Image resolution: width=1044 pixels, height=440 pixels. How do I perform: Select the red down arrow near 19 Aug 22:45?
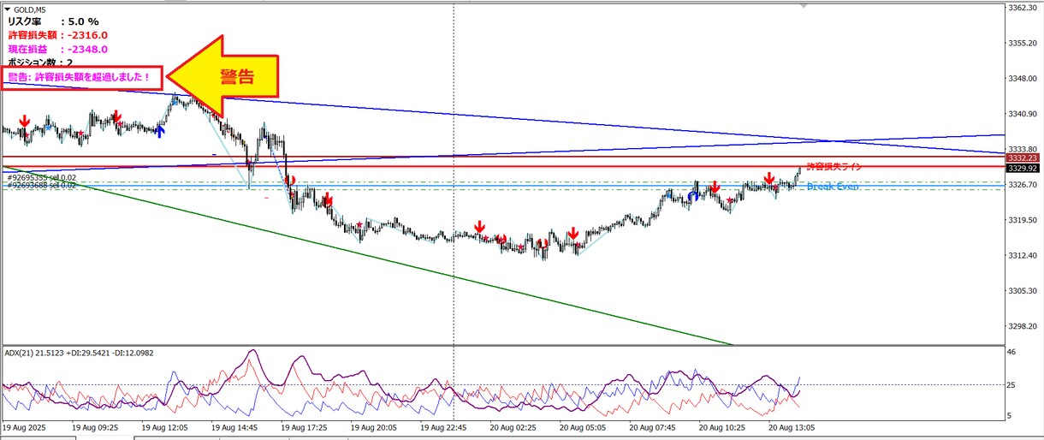coord(480,228)
